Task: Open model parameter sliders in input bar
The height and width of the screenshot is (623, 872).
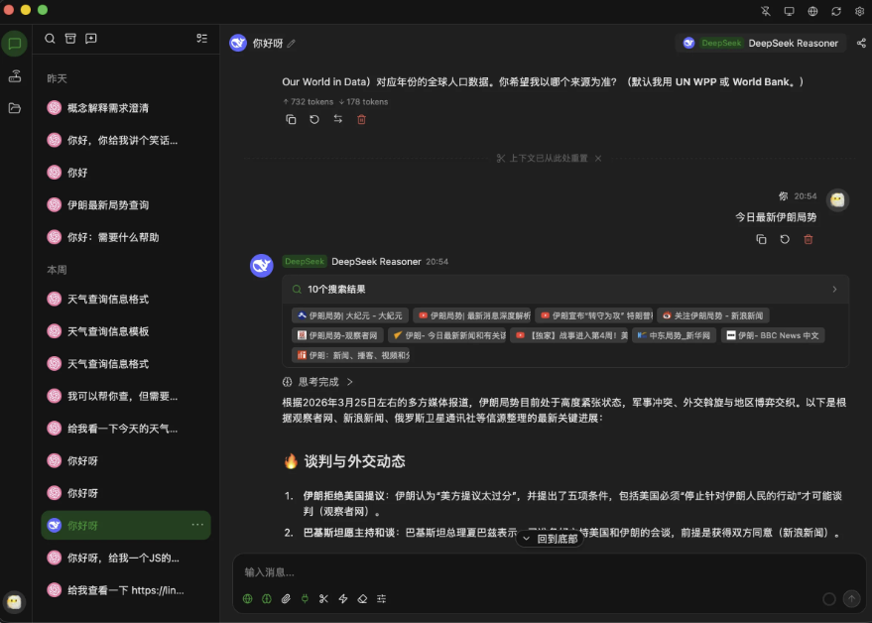Action: [x=381, y=598]
